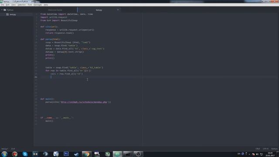Open the Edit menu

point(8,5)
